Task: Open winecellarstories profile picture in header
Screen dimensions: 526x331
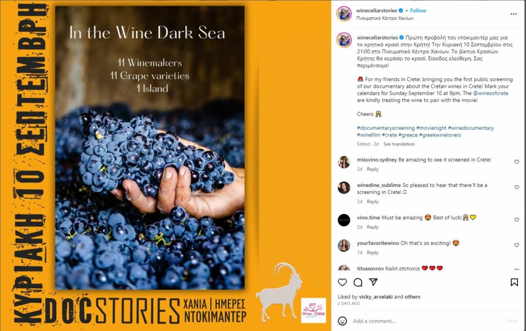Action: pyautogui.click(x=344, y=14)
